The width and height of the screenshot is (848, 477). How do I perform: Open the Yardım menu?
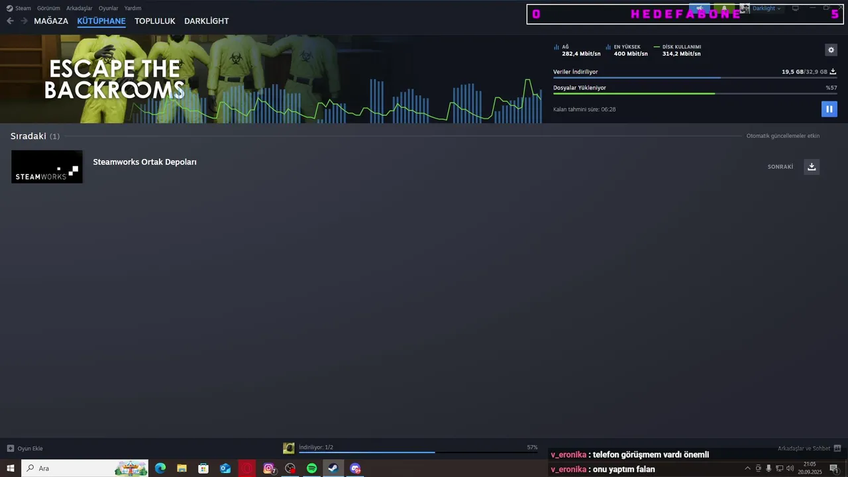click(x=132, y=8)
